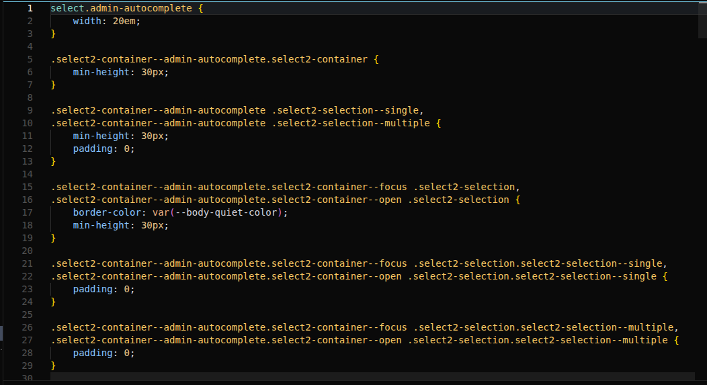
Task: Click the --body-quiet-color variable
Action: (x=225, y=212)
